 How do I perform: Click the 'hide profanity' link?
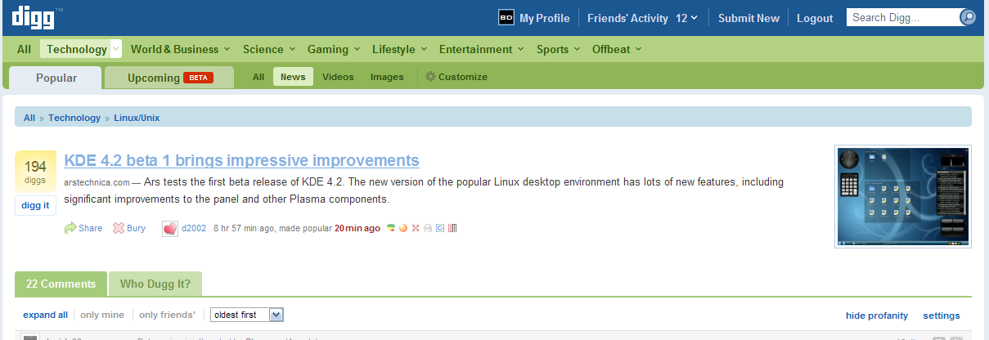[877, 315]
